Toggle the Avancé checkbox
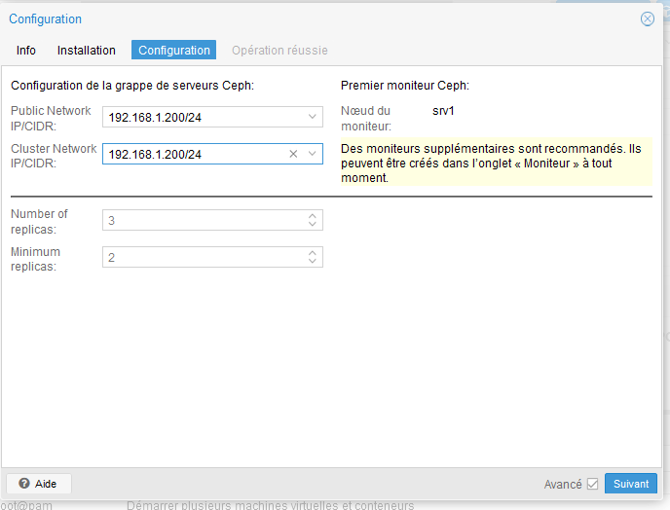The width and height of the screenshot is (670, 510). point(592,484)
